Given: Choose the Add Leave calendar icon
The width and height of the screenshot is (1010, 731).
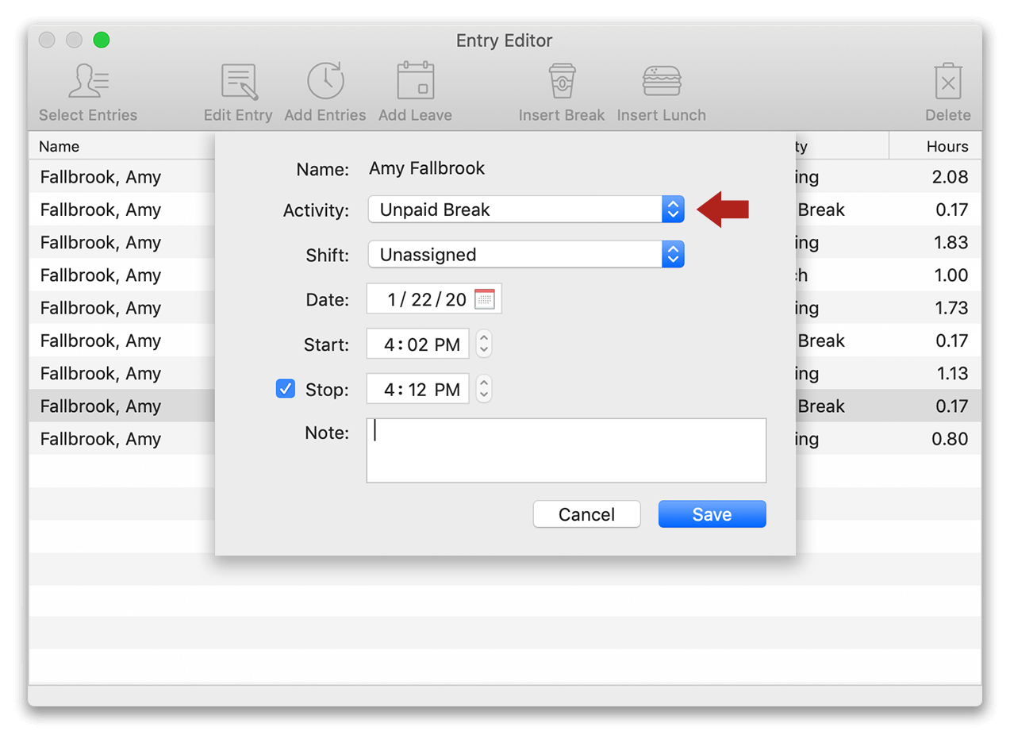Looking at the screenshot, I should [x=415, y=82].
